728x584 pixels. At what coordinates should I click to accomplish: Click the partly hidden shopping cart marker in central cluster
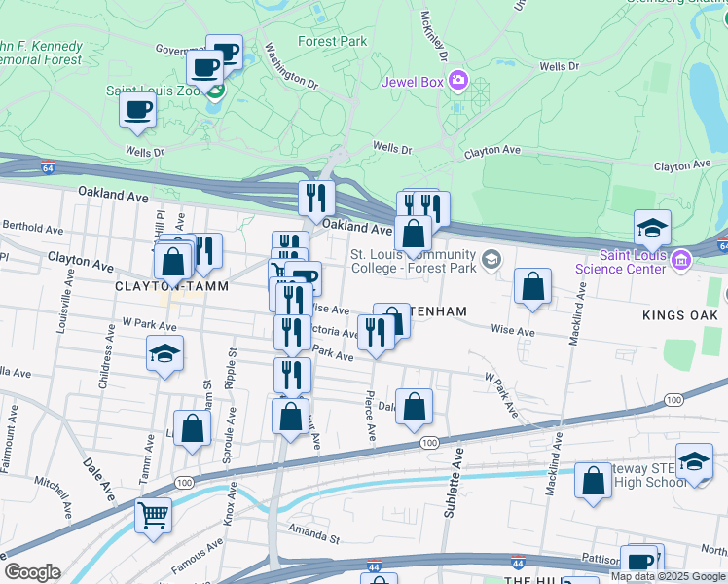tap(275, 269)
